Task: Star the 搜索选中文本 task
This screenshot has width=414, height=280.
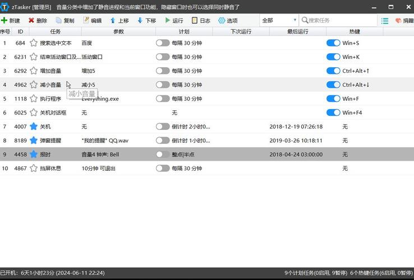Action: coord(34,43)
